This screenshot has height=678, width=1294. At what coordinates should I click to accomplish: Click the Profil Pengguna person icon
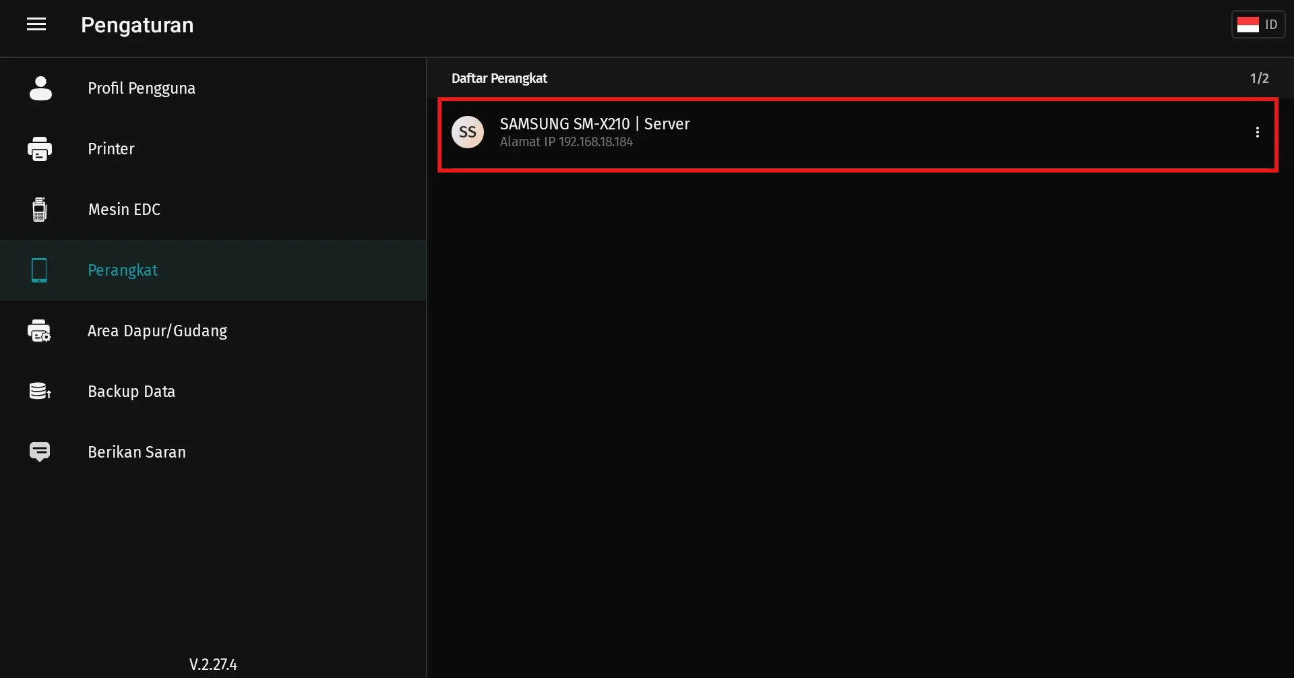click(x=40, y=88)
